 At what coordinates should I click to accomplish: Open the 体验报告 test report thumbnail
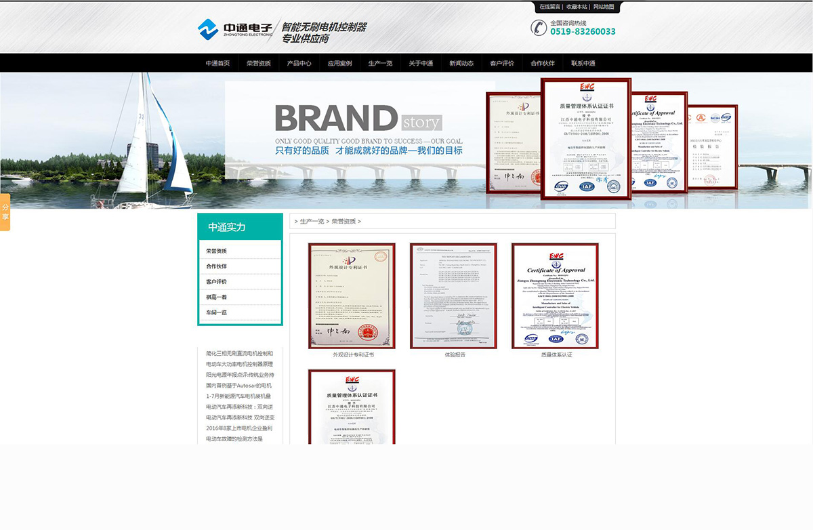click(453, 295)
